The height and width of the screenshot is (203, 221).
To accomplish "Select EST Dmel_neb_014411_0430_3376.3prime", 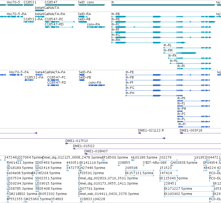I will pyautogui.click(x=109, y=194).
